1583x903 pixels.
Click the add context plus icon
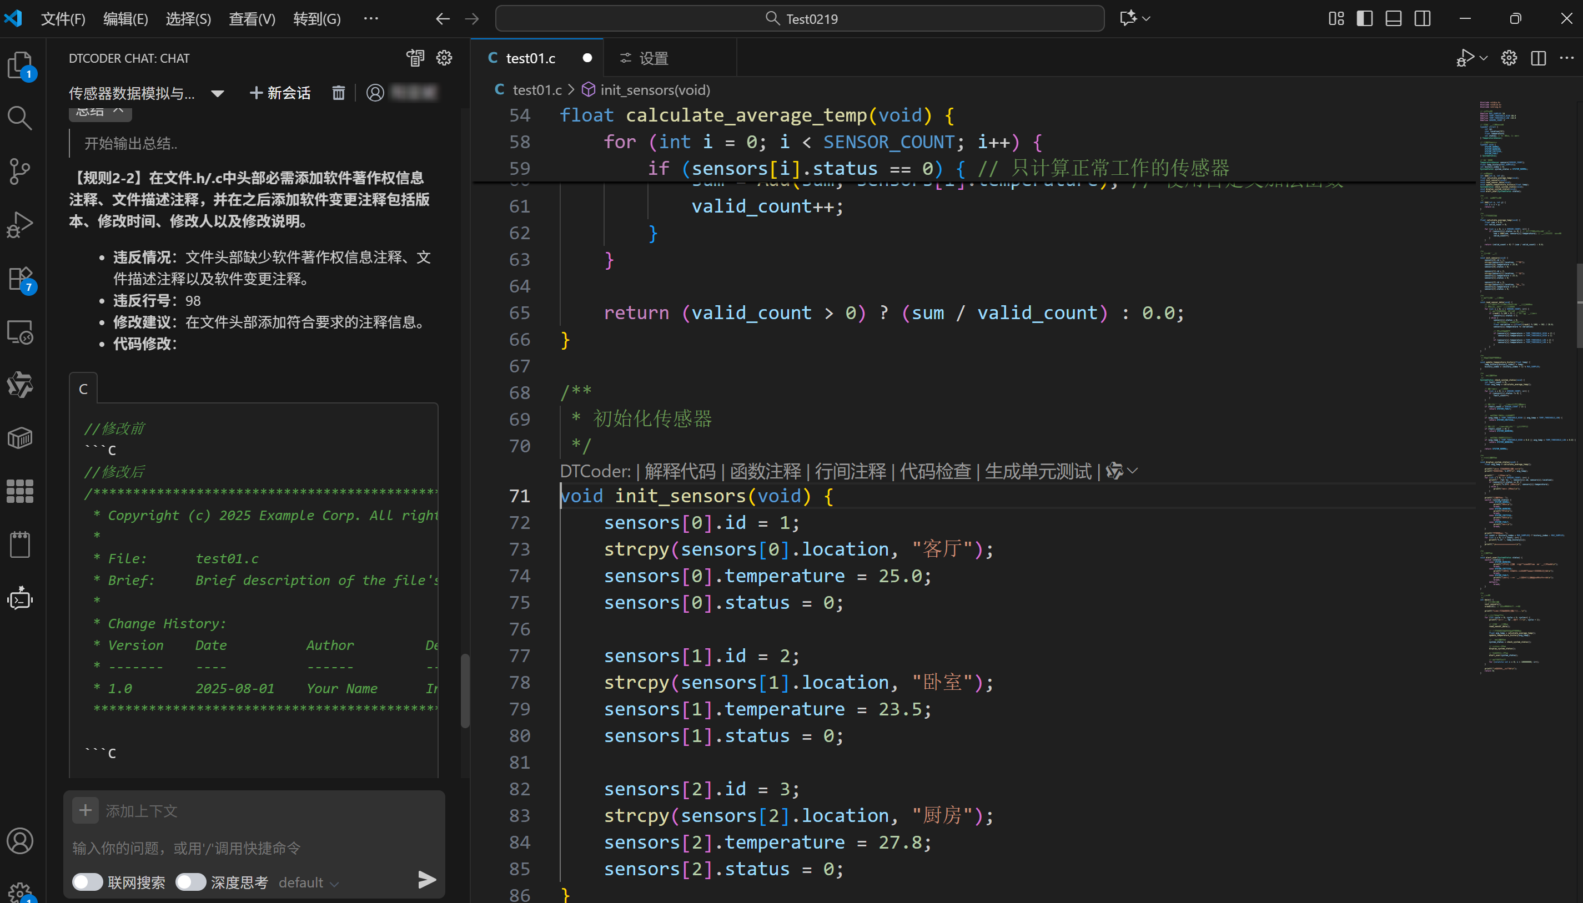point(86,810)
